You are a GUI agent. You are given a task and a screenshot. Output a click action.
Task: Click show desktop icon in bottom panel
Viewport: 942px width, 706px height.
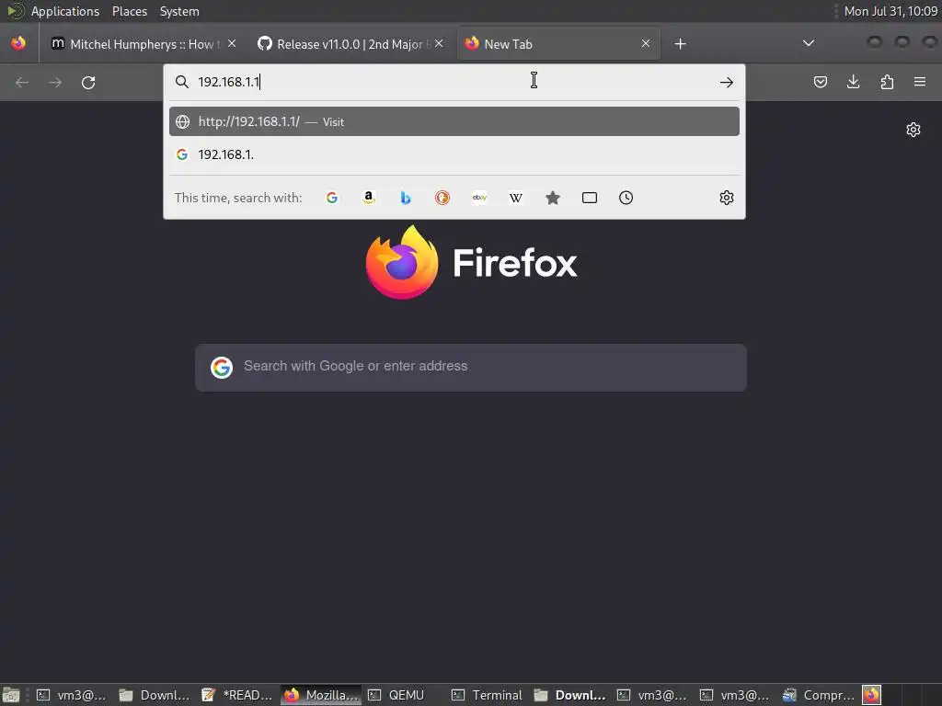tap(11, 695)
